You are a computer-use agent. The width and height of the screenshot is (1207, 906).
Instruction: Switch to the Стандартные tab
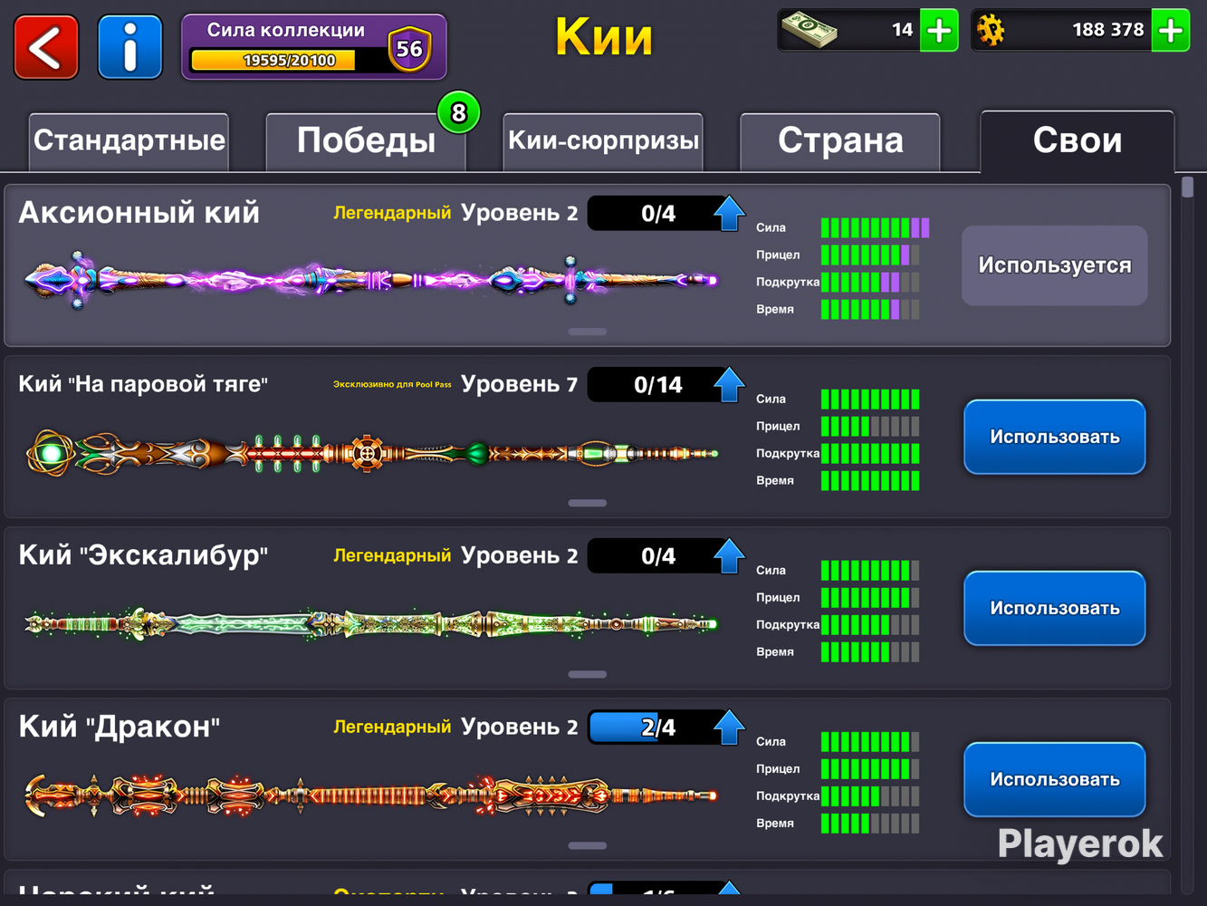(x=129, y=141)
